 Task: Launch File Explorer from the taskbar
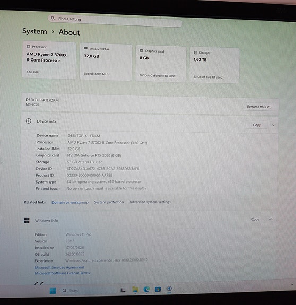(x=135, y=290)
